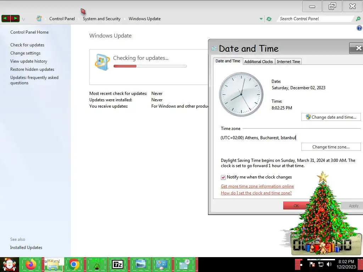This screenshot has height=272, width=363.
Task: Open Firefox from the taskbar
Action: 31,264
